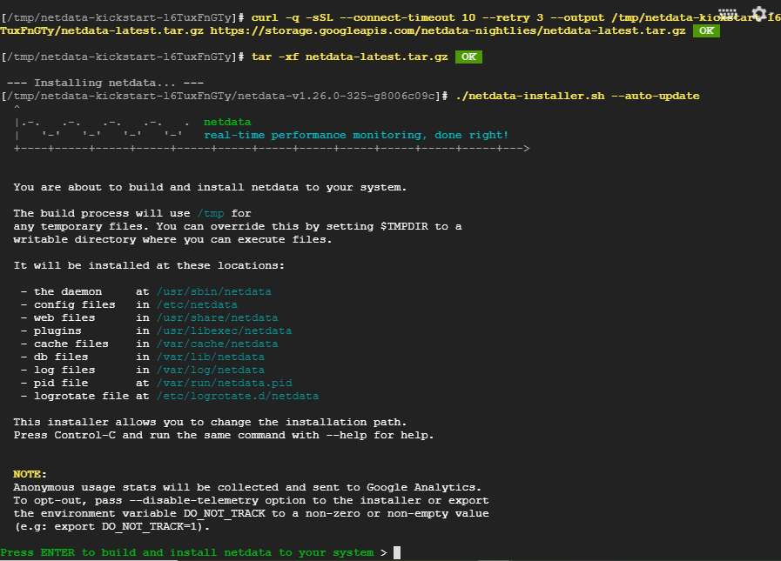The image size is (781, 561).
Task: Click the path /var/run/netdata.pid
Action: 224,383
